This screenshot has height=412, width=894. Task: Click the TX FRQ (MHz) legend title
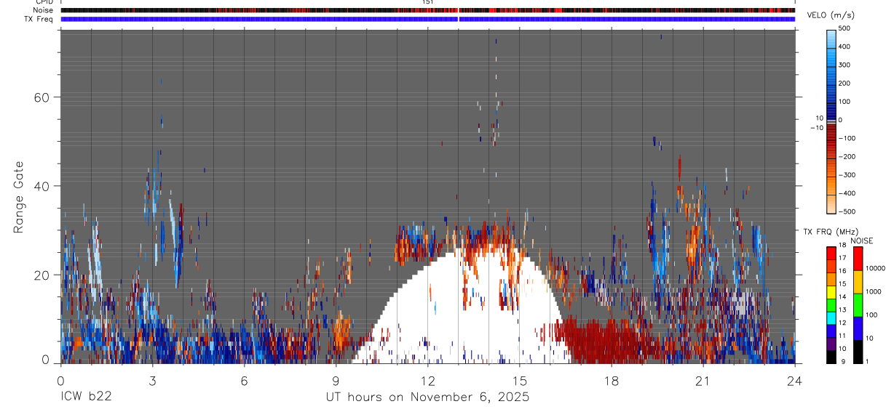coord(831,232)
